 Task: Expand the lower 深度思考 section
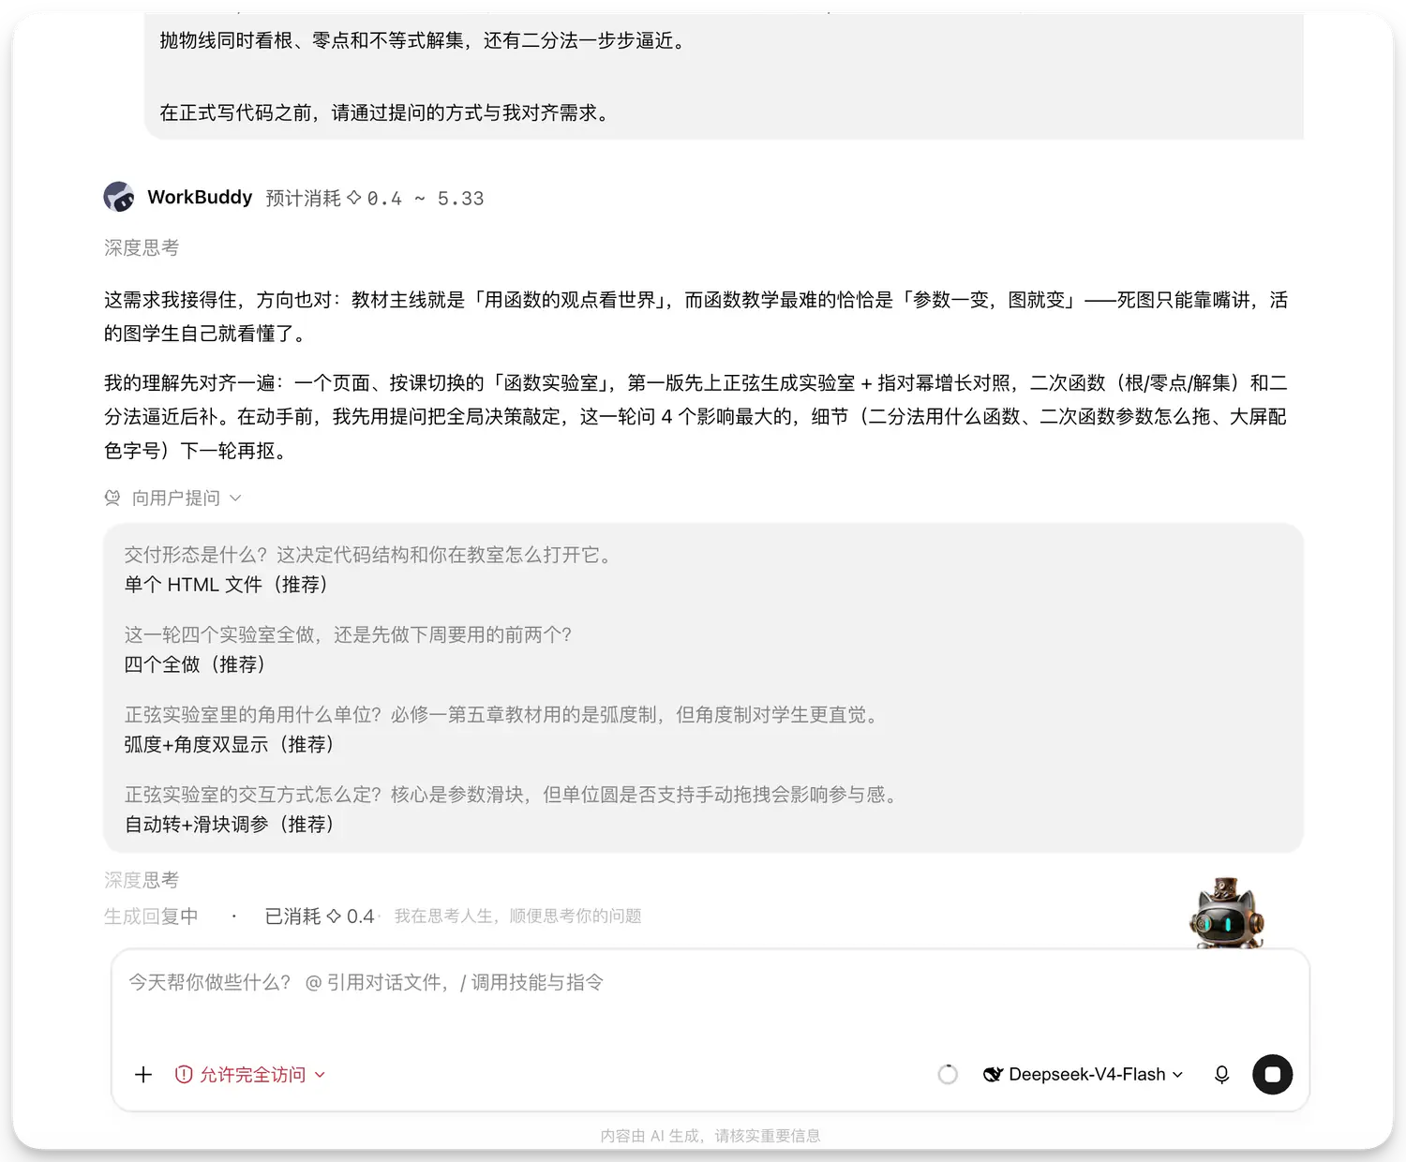pyautogui.click(x=142, y=880)
